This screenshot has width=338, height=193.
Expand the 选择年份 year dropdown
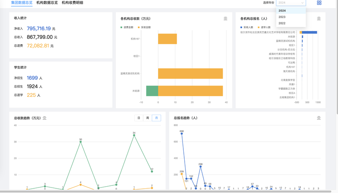coord(291,3)
